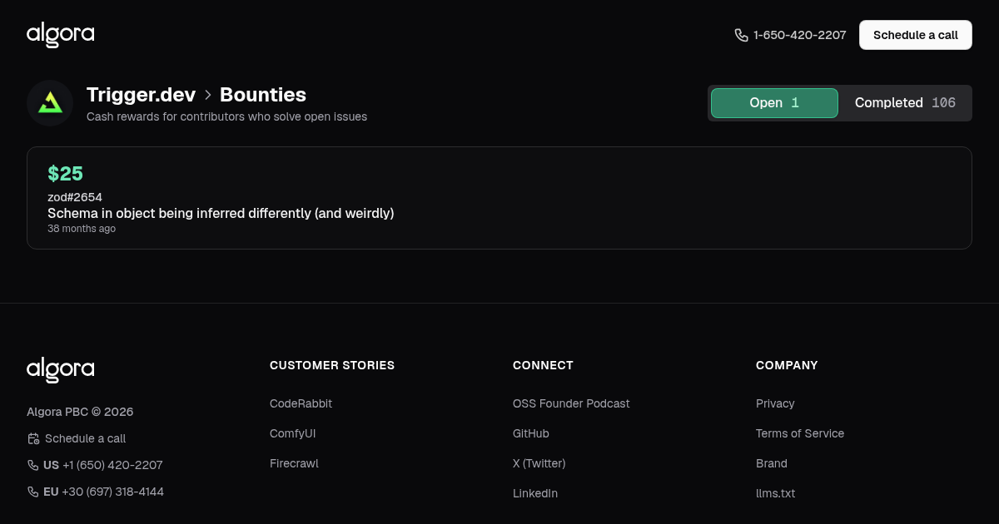Open the $25 bounty amount
999x524 pixels.
coord(65,173)
